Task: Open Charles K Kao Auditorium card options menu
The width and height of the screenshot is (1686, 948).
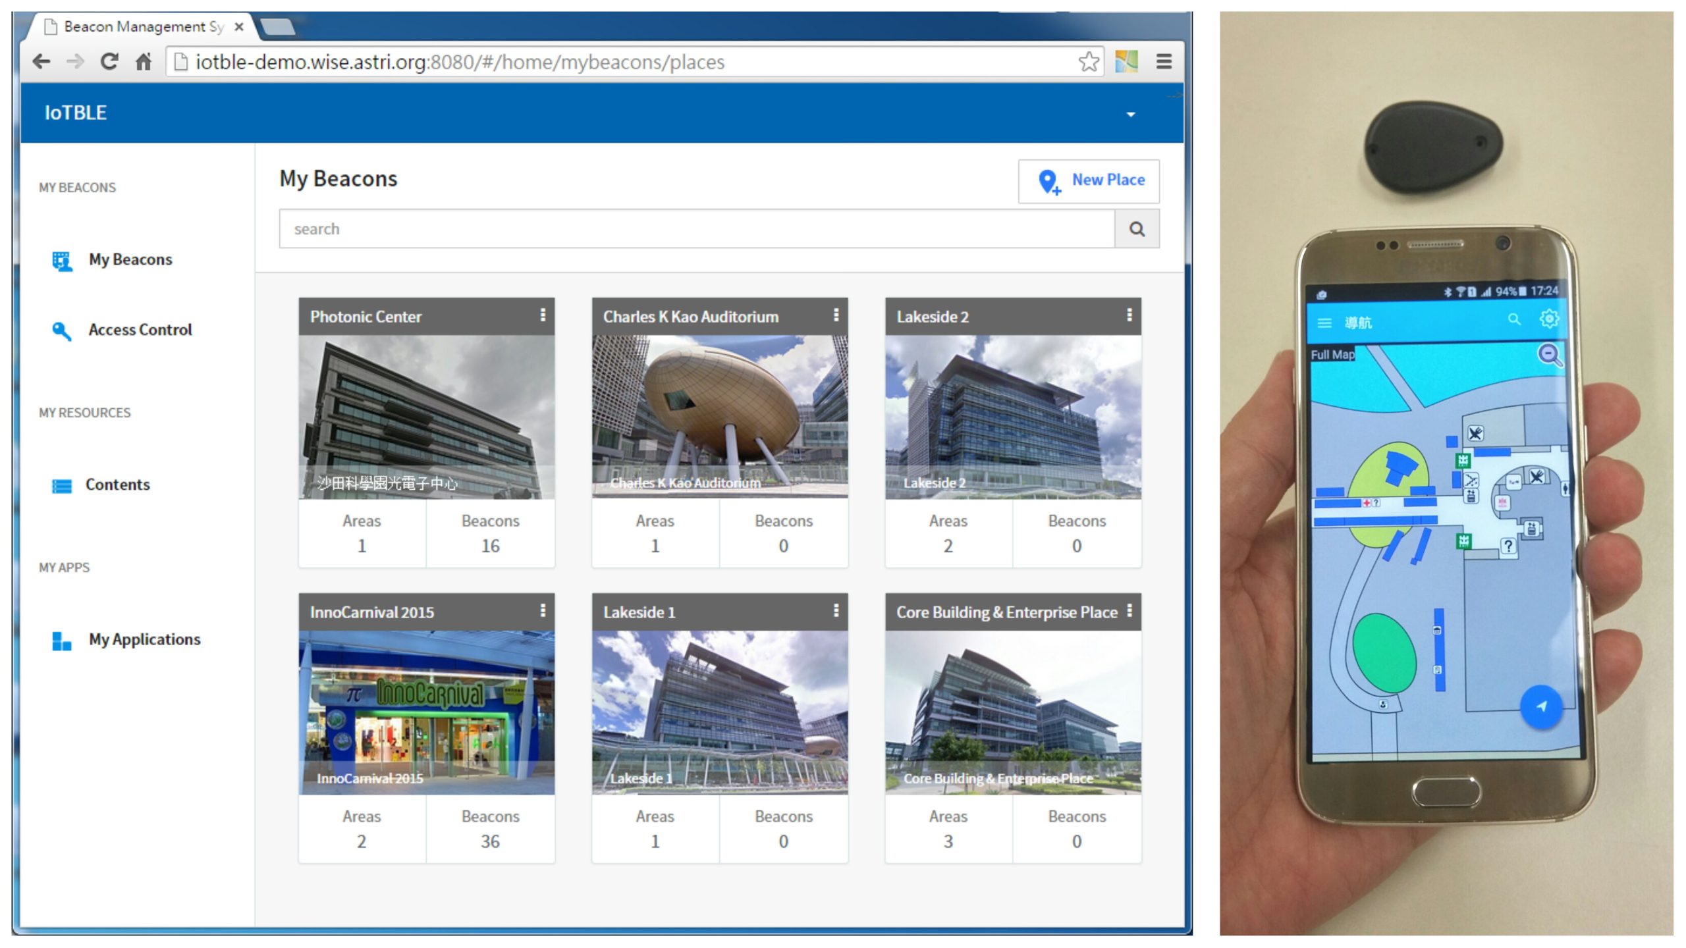Action: [x=836, y=315]
